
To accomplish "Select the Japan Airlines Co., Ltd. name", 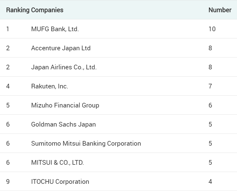I will [x=64, y=67].
